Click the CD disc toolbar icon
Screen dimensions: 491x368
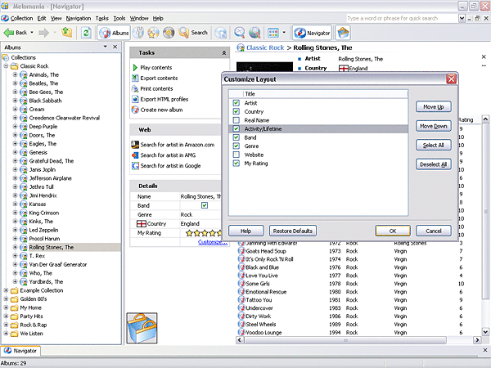click(x=169, y=33)
